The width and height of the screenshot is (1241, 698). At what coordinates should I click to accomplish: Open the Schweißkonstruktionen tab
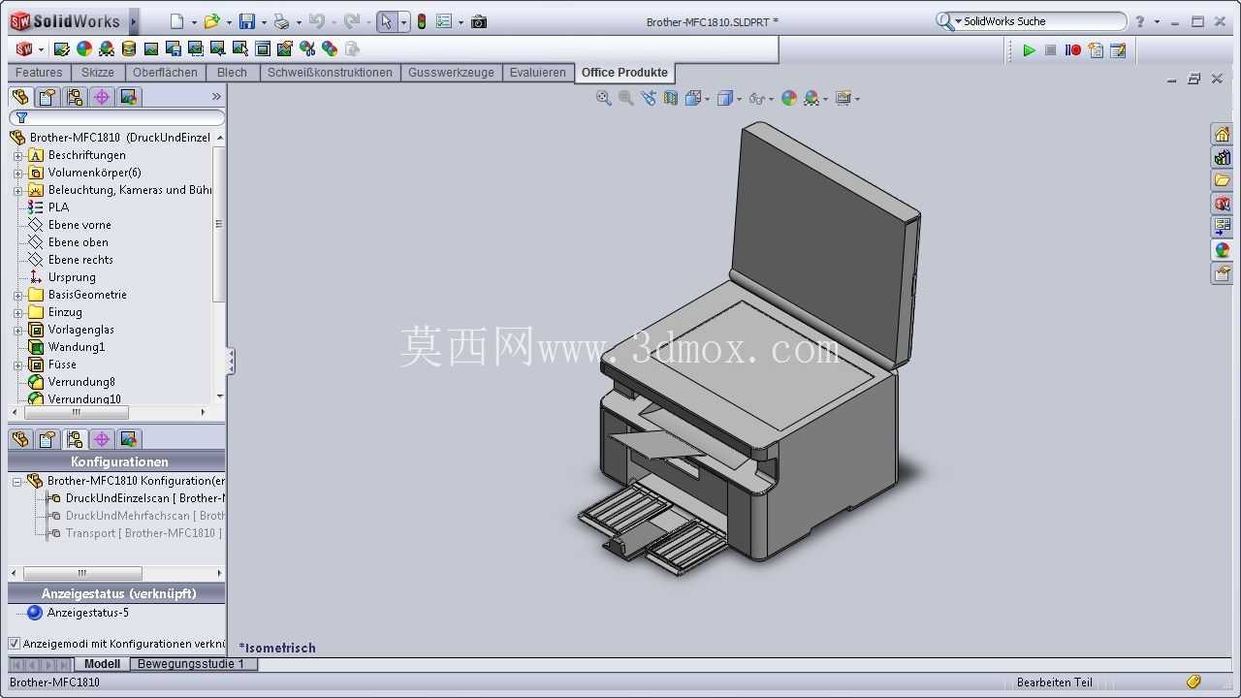(x=330, y=73)
